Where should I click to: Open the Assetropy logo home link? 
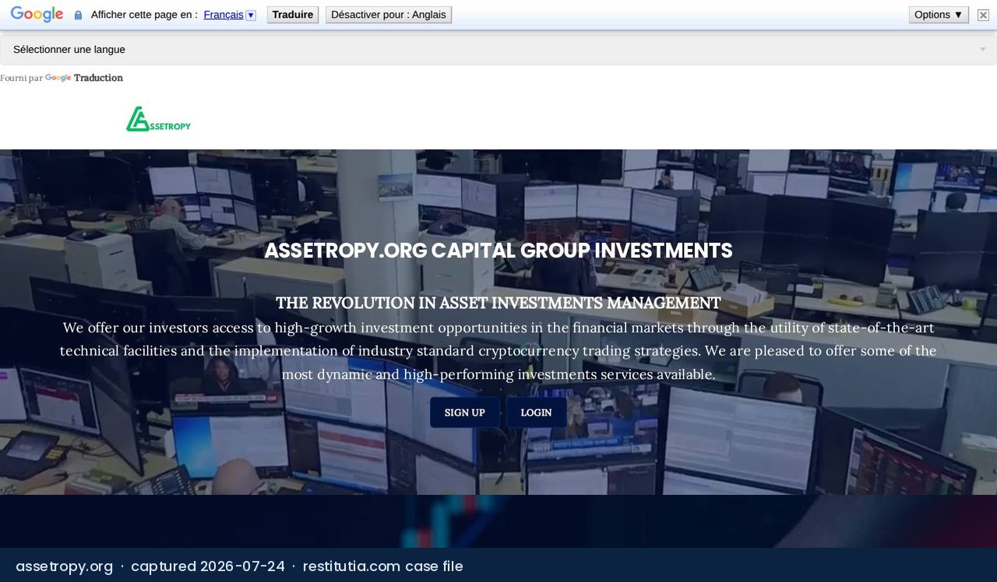click(158, 119)
